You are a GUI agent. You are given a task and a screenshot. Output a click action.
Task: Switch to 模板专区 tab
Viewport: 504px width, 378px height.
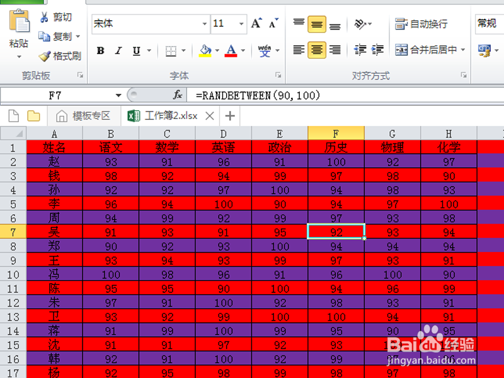coord(84,116)
